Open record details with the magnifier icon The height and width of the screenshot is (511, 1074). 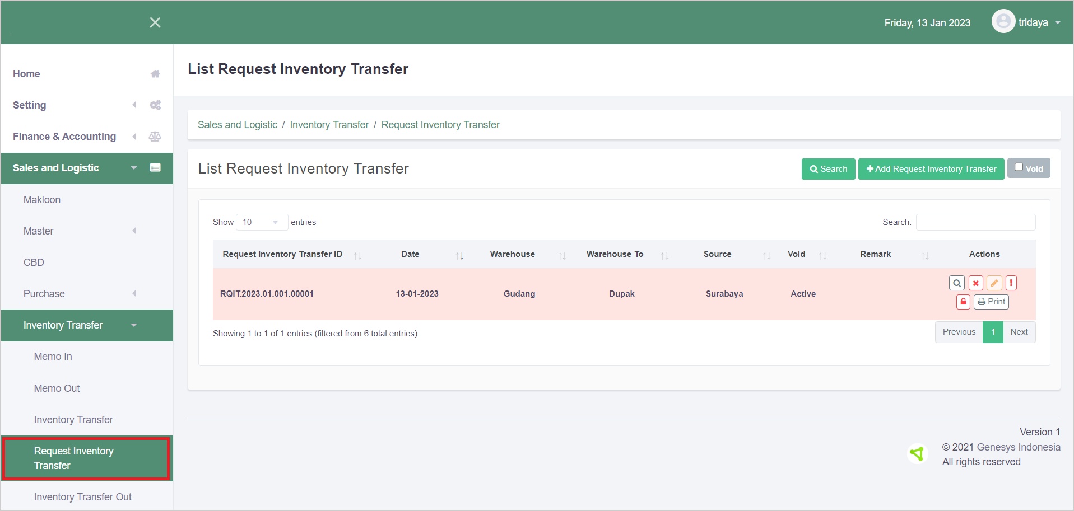point(957,283)
